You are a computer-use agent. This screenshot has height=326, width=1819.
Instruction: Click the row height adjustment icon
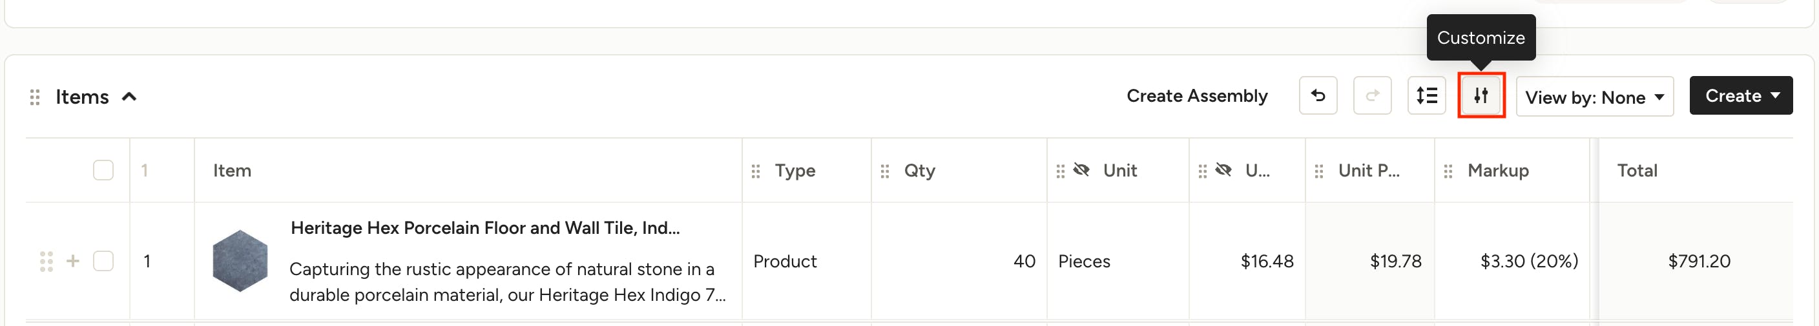coord(1426,96)
